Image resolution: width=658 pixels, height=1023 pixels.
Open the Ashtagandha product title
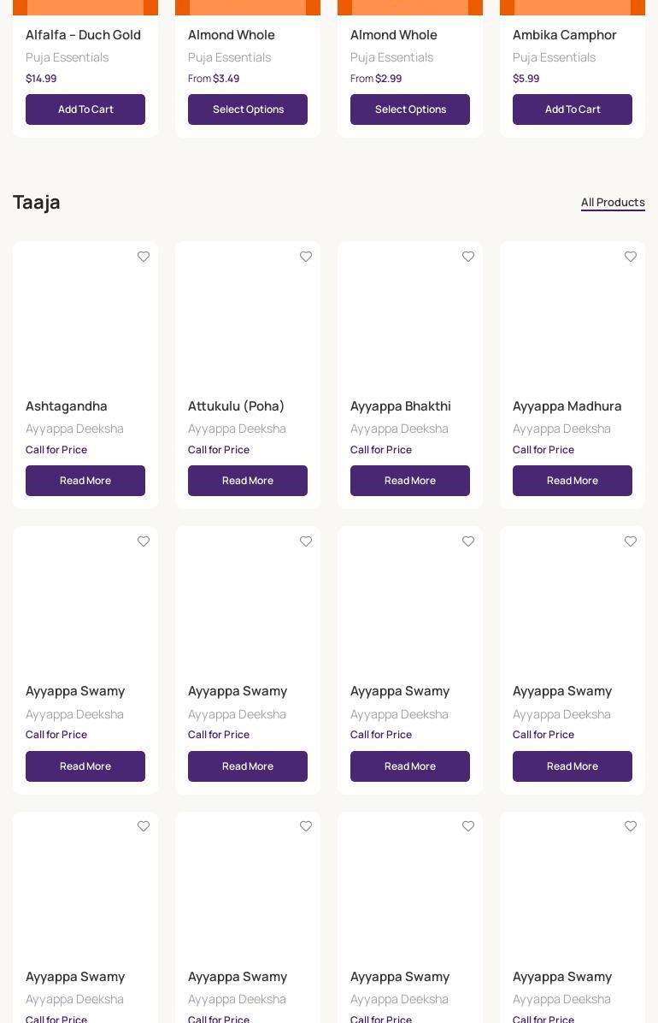67,405
